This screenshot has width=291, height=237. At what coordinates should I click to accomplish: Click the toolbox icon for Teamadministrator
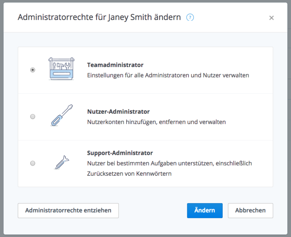pos(61,69)
